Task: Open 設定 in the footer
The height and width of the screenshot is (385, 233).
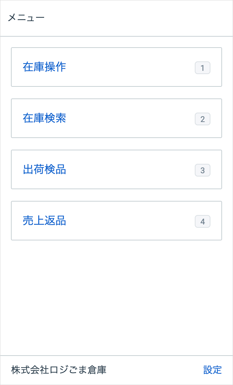Action: click(x=213, y=370)
